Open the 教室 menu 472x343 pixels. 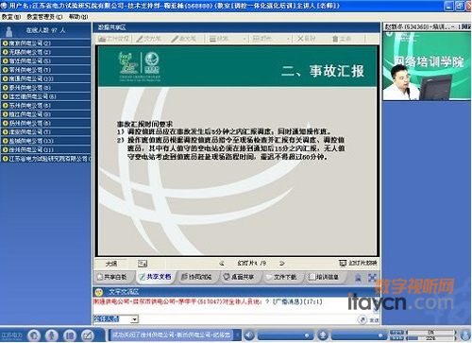(x=11, y=17)
